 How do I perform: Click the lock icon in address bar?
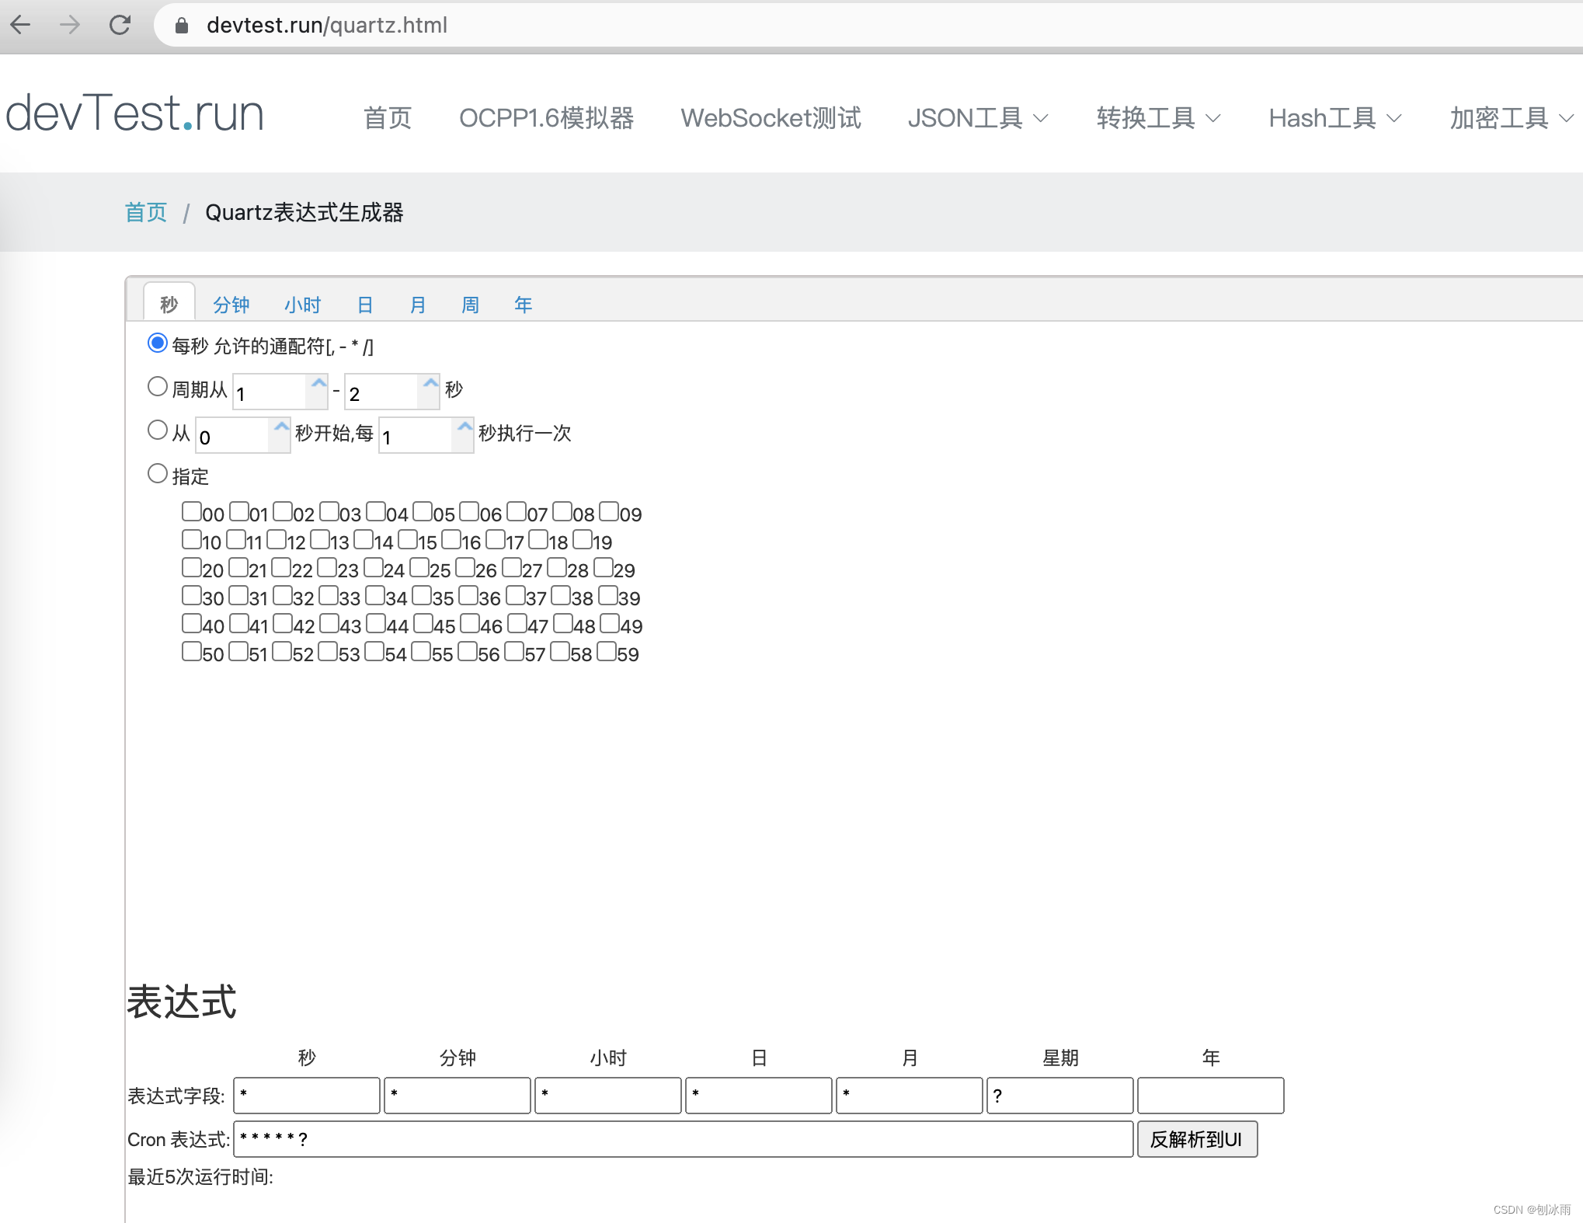pos(182,26)
